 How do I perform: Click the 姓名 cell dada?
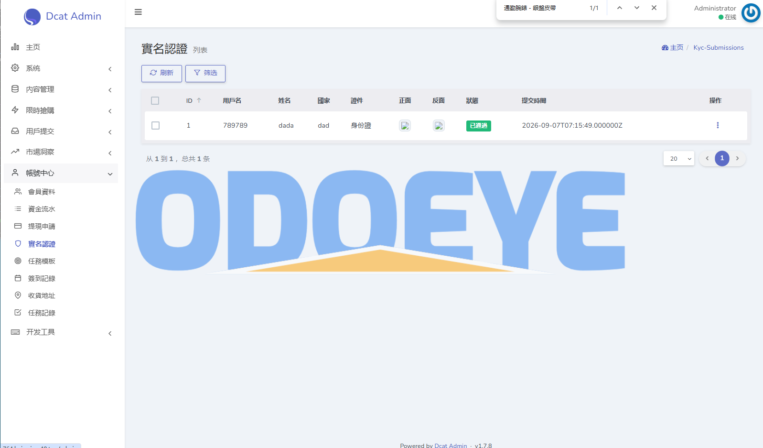point(286,125)
